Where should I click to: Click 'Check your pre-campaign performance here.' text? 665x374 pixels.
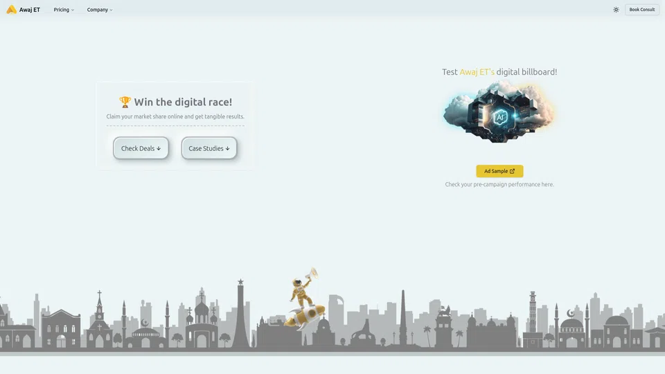coord(499,184)
